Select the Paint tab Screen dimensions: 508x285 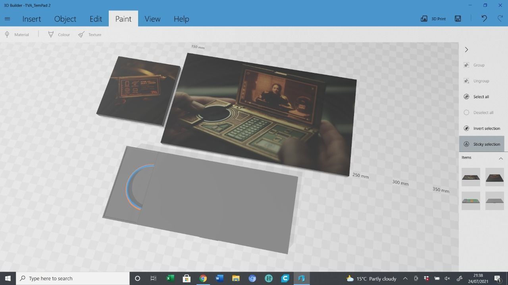123,19
